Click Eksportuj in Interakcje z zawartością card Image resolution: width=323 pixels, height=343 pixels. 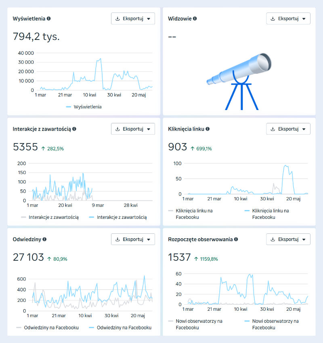133,129
